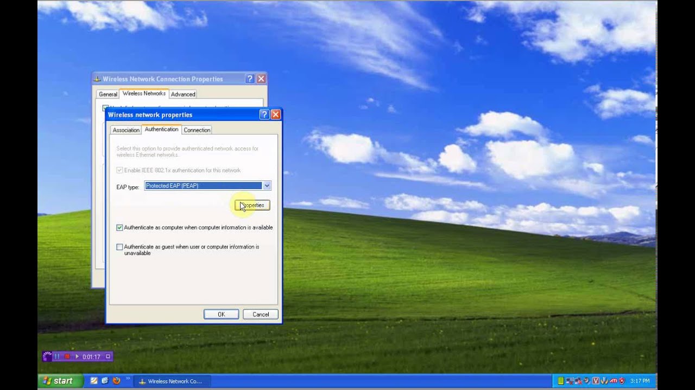Expand the quick launch overflow chevron
This screenshot has height=390, width=695.
coord(128,378)
